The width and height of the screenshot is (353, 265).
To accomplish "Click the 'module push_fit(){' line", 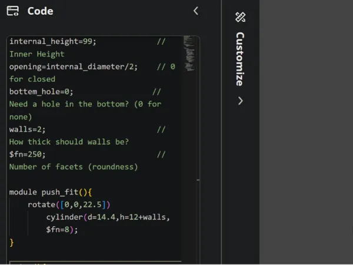I will coord(51,192).
